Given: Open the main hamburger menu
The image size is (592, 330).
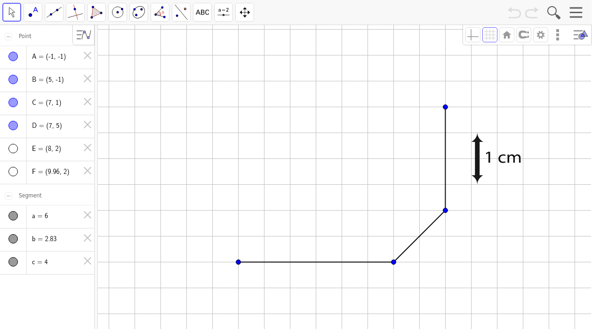Looking at the screenshot, I should coord(576,13).
